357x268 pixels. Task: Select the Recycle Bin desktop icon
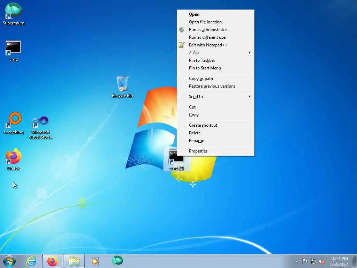(x=122, y=87)
